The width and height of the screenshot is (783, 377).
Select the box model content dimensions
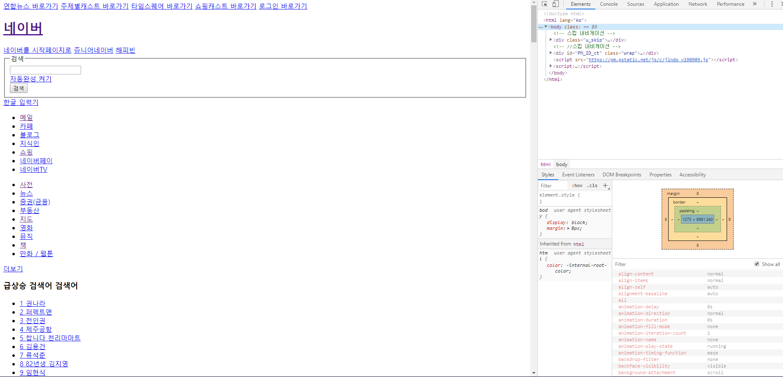pyautogui.click(x=697, y=220)
